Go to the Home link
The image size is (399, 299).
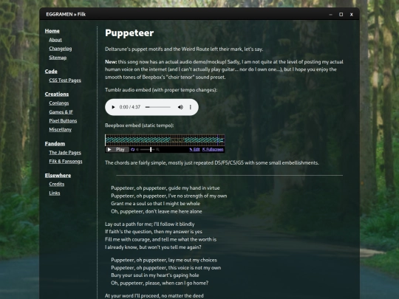pos(52,31)
